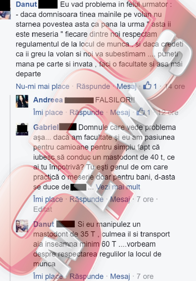Click Nu-mi mai place to unlike comment

pyautogui.click(x=43, y=86)
